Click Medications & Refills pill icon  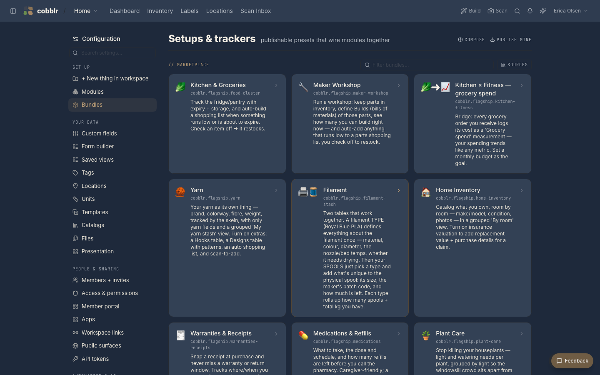(x=303, y=335)
